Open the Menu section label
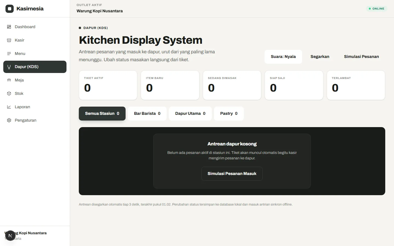The height and width of the screenshot is (246, 394). pyautogui.click(x=20, y=54)
